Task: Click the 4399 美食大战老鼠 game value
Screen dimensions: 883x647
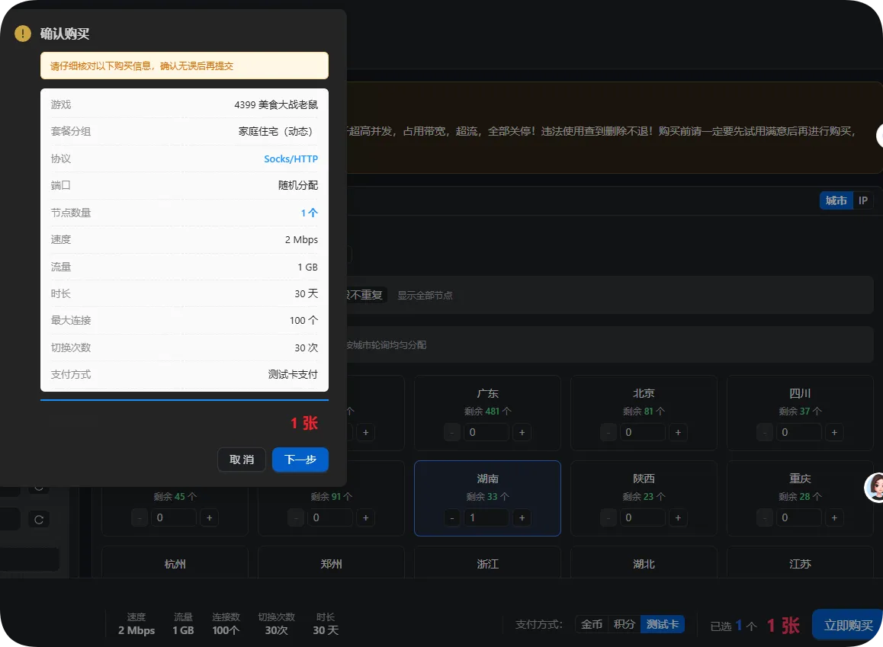Action: coord(276,104)
